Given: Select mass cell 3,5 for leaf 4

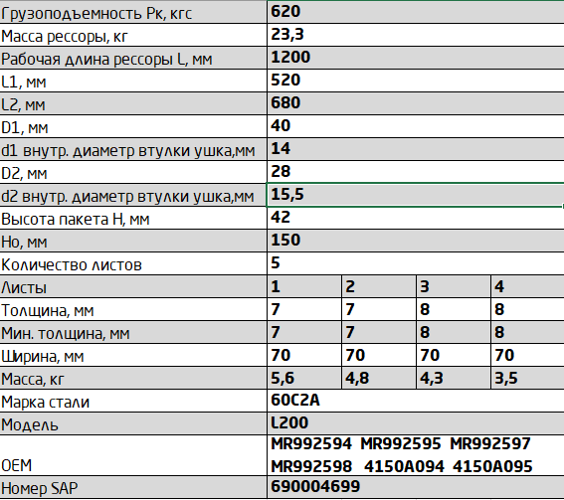Looking at the screenshot, I should tap(527, 378).
